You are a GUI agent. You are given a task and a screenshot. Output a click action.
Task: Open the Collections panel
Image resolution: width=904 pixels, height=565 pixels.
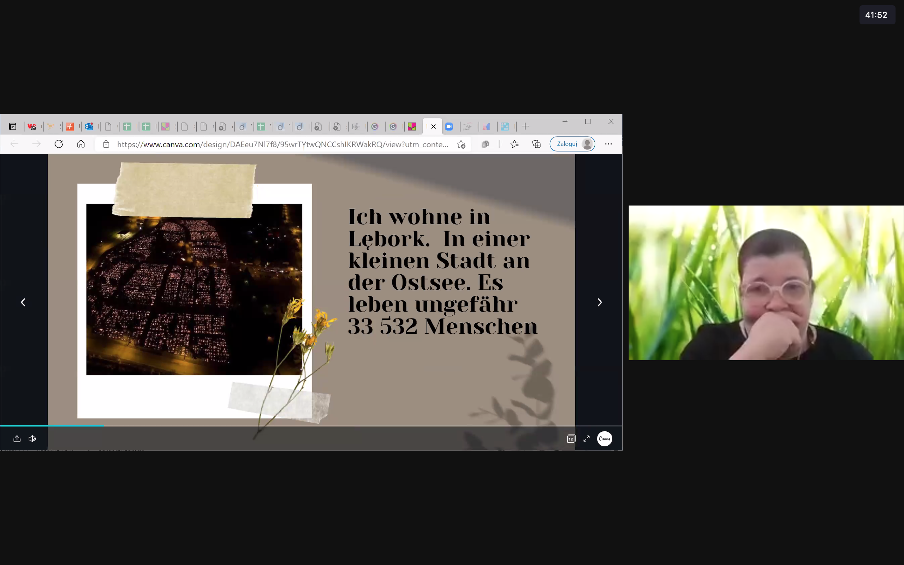536,144
